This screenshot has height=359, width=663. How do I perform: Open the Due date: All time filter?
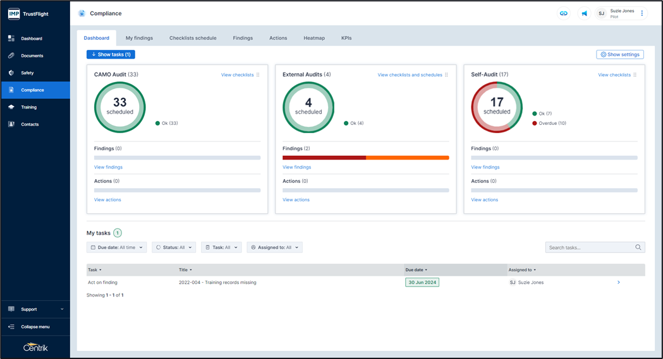click(116, 247)
